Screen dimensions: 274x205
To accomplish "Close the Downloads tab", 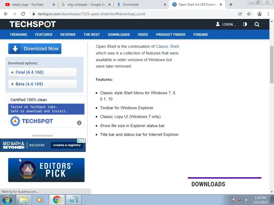I will 165,5.
